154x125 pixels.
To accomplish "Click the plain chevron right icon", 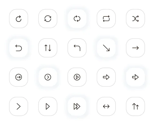I will [18, 106].
